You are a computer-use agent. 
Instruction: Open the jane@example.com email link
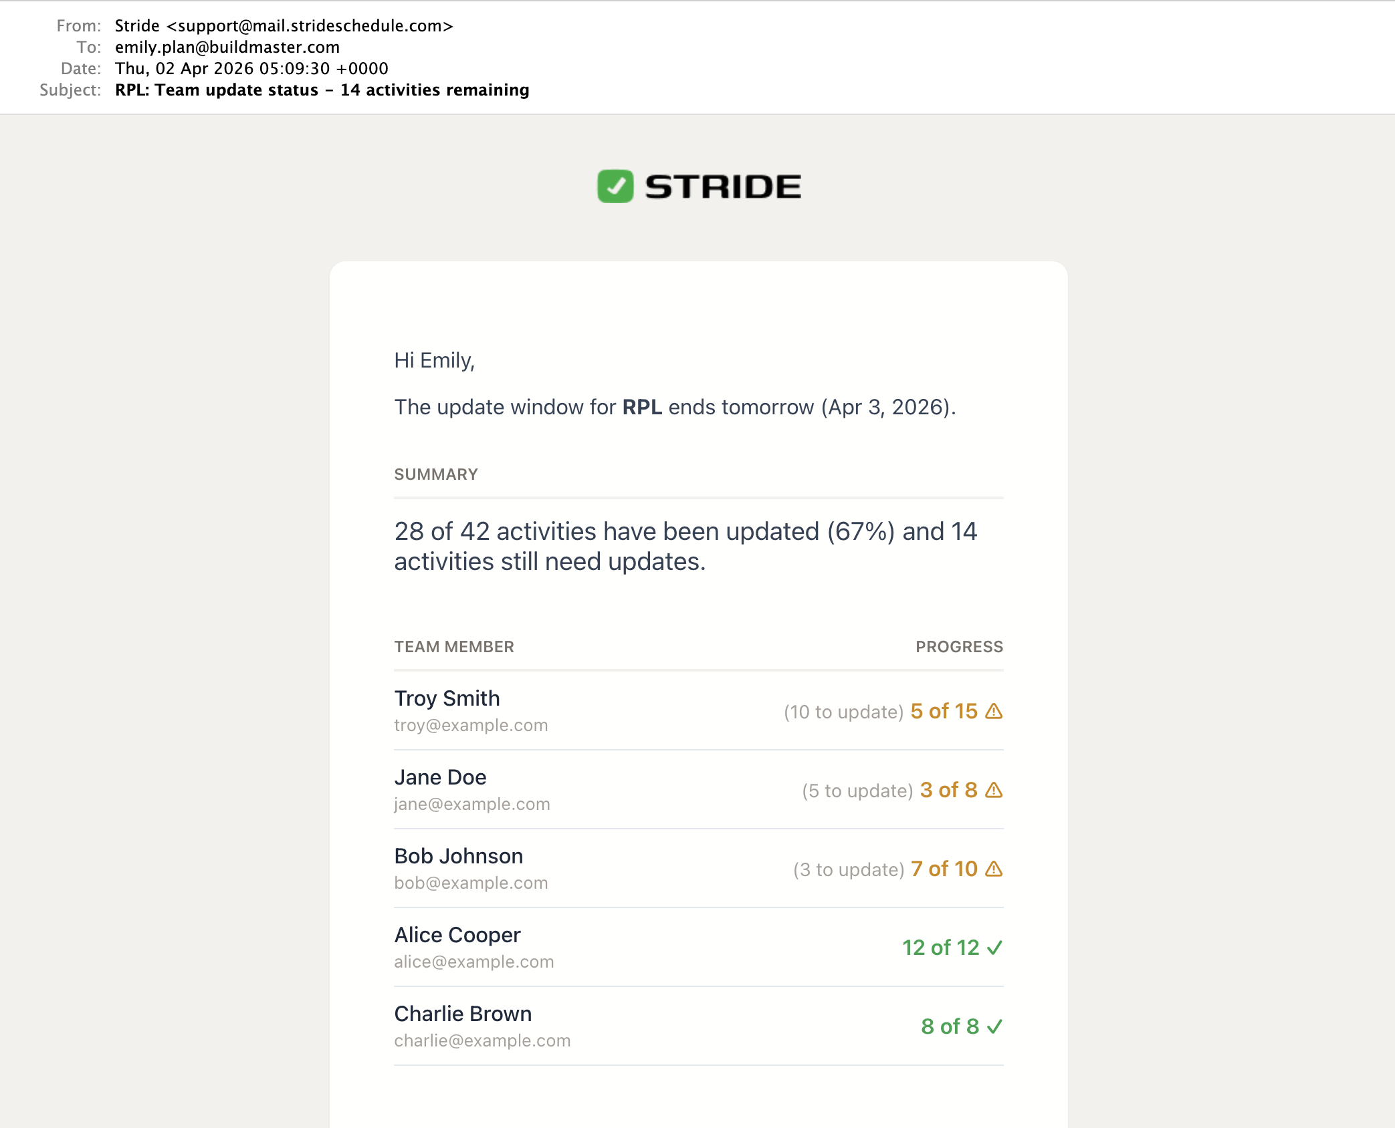pyautogui.click(x=472, y=804)
